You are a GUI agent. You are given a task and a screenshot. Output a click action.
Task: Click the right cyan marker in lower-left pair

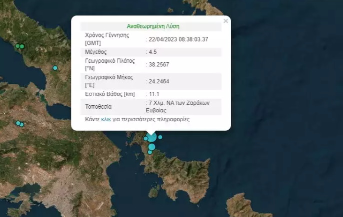22,124
